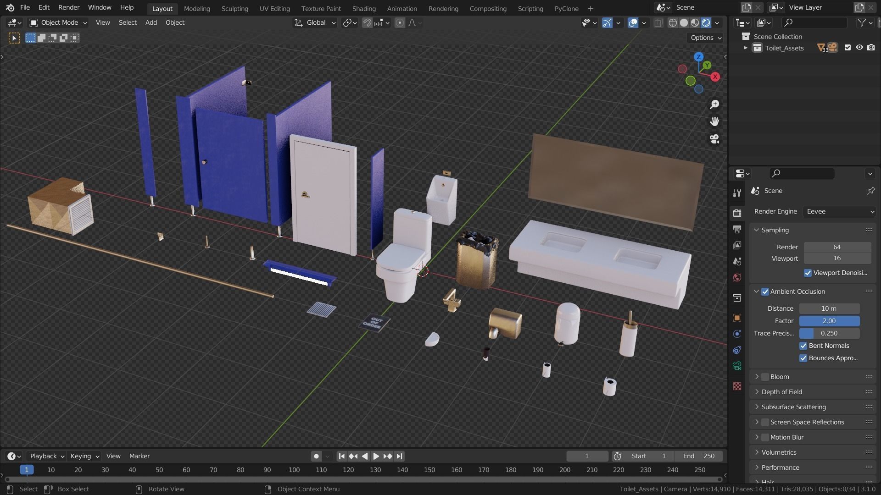Toggle proportional editing in header

tap(400, 23)
